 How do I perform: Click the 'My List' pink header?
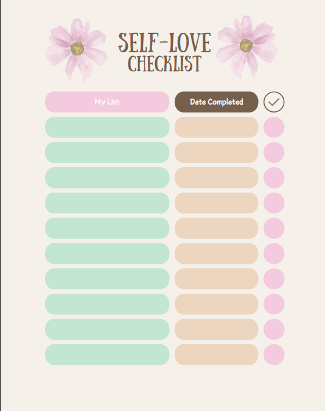coord(107,102)
